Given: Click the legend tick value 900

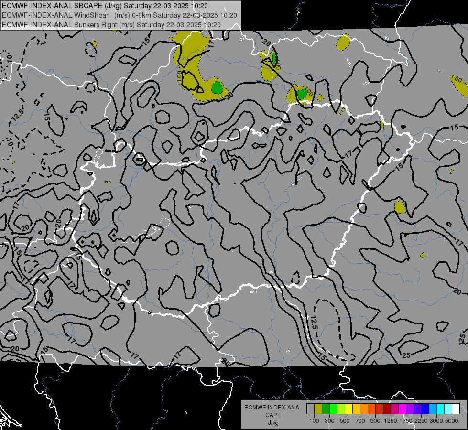Looking at the screenshot, I should click(x=375, y=421).
